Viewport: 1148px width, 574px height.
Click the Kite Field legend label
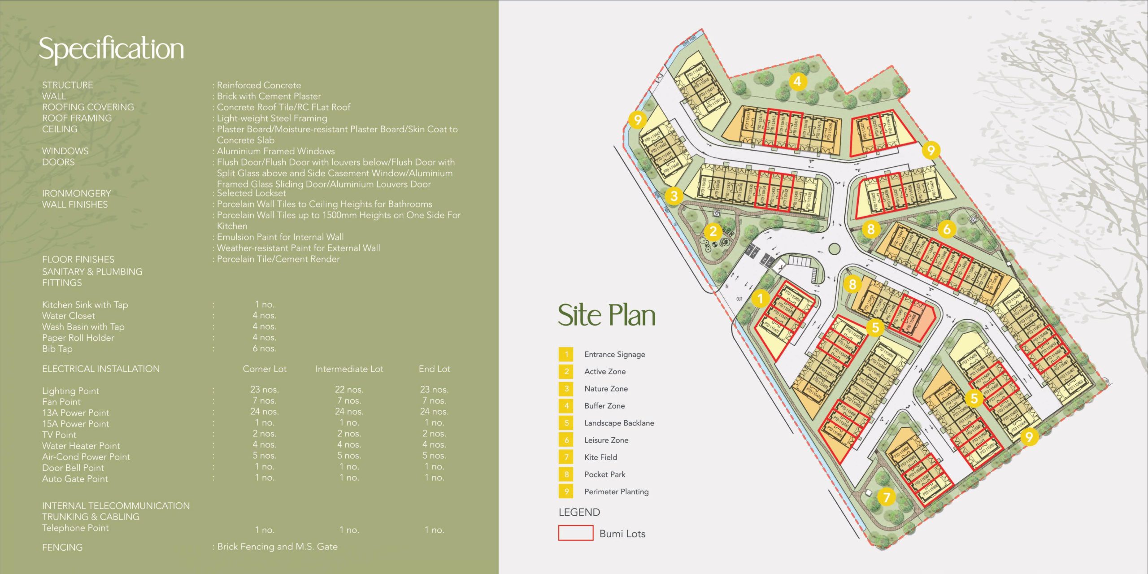coord(600,457)
